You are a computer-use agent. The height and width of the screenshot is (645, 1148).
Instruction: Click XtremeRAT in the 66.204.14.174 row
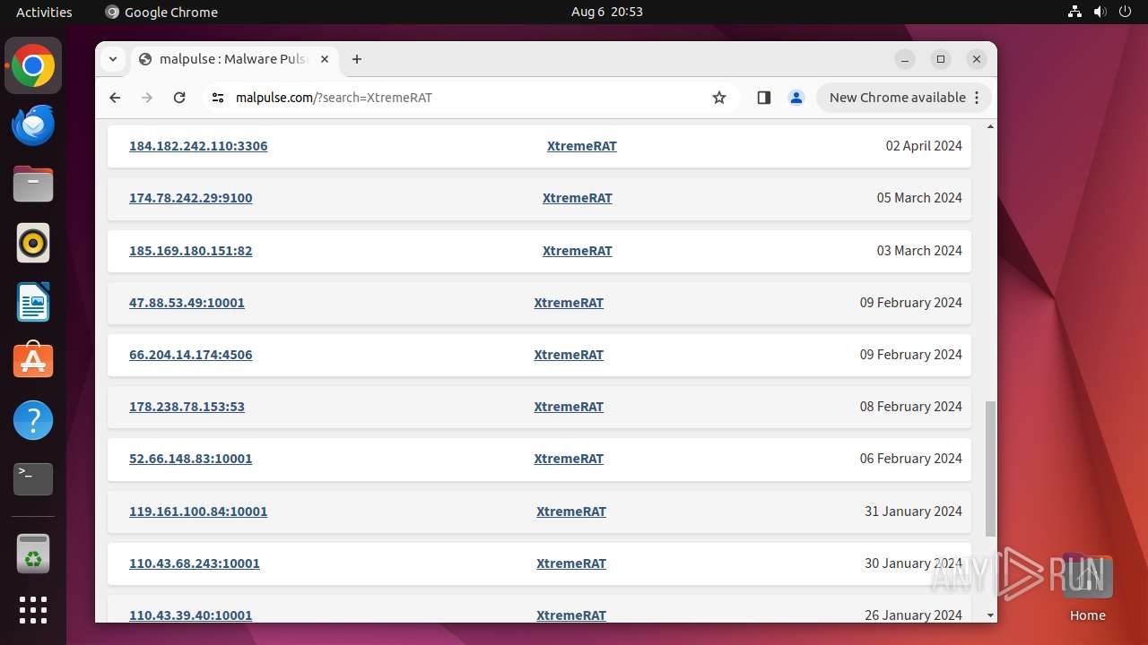(x=569, y=355)
